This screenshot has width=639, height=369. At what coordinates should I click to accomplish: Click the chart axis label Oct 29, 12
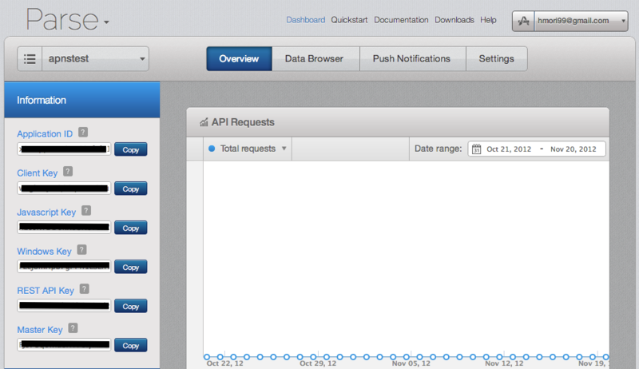tap(318, 363)
